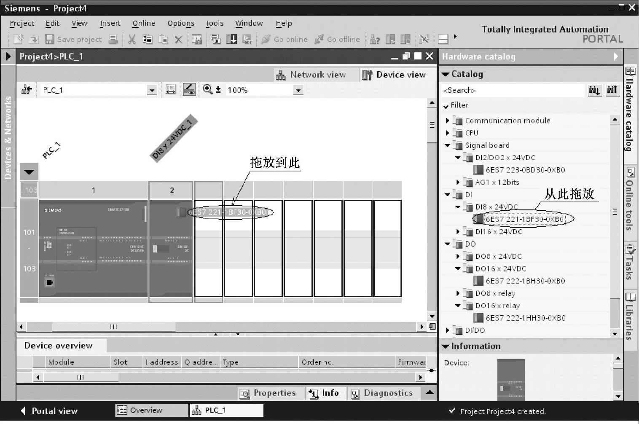Expand the DO8 x relay node
This screenshot has width=639, height=424.
coord(458,293)
